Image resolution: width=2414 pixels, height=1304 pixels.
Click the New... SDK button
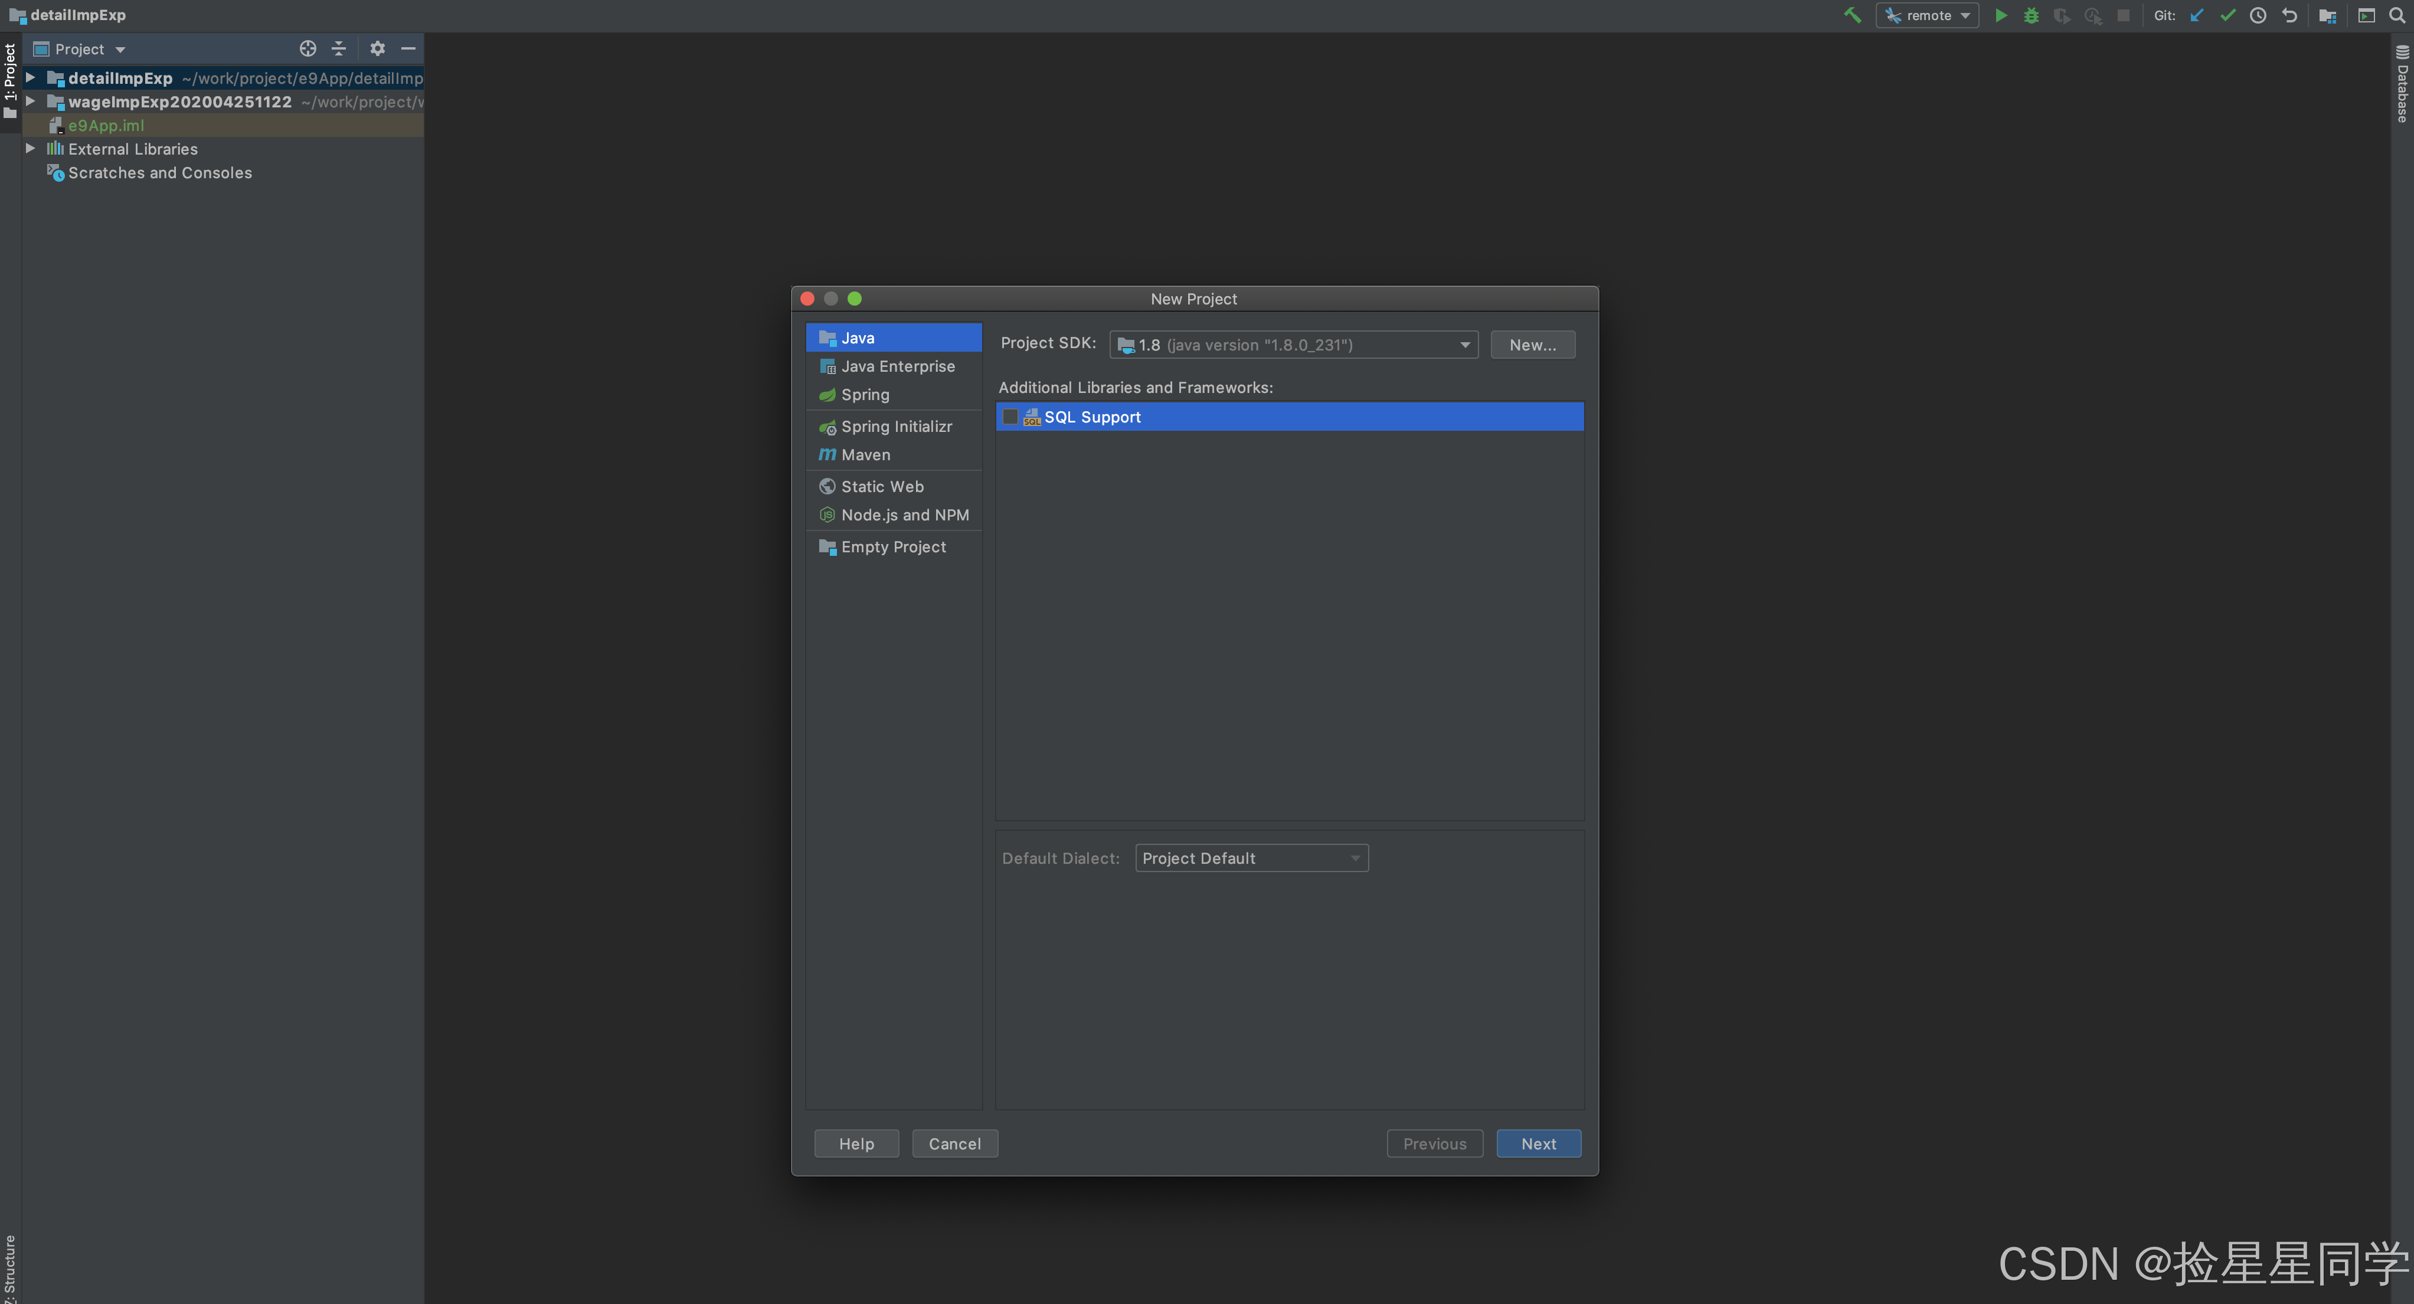(1532, 345)
